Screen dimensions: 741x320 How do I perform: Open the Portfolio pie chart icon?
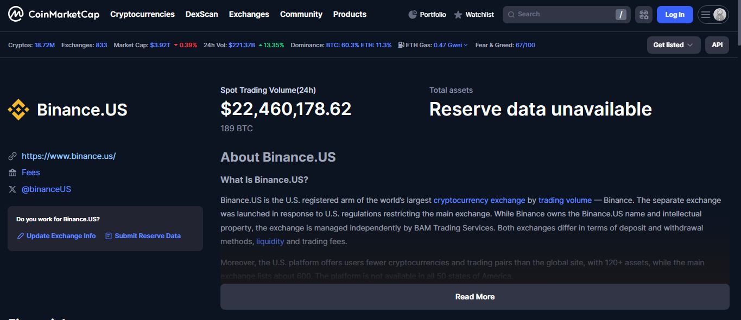tap(413, 15)
